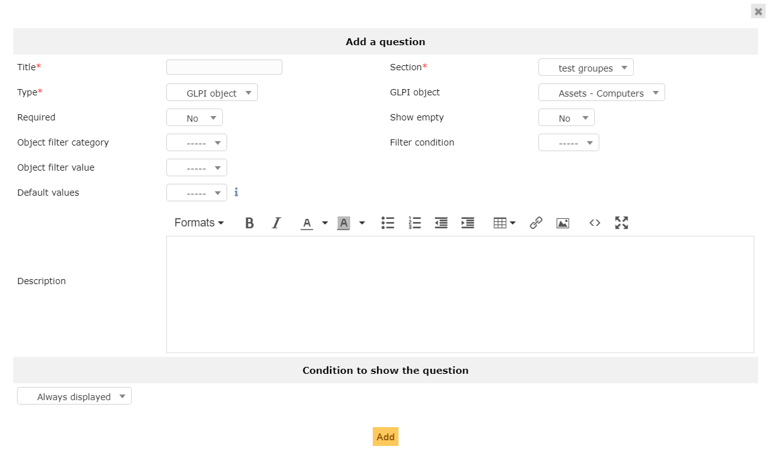Insert a numbered list
770x461 pixels.
click(414, 223)
